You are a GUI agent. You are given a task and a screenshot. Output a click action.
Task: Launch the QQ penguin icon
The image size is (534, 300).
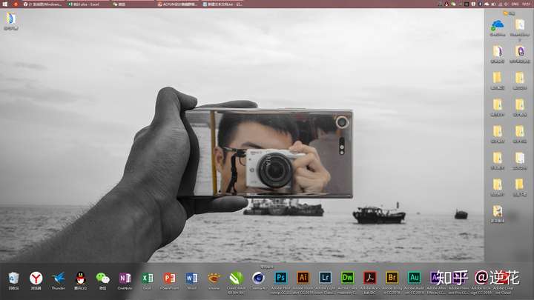[x=80, y=279]
